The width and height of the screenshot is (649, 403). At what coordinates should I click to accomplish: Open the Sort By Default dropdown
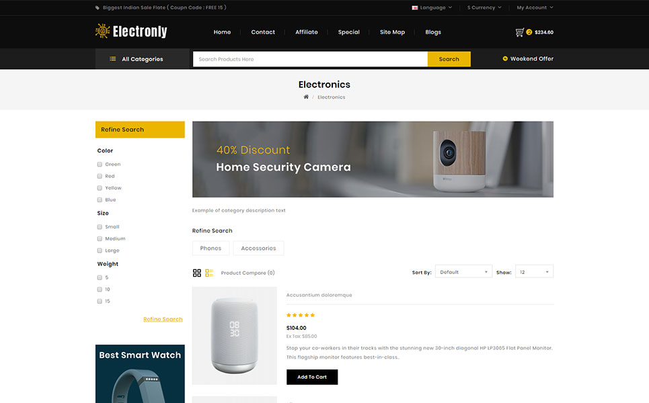(x=463, y=271)
